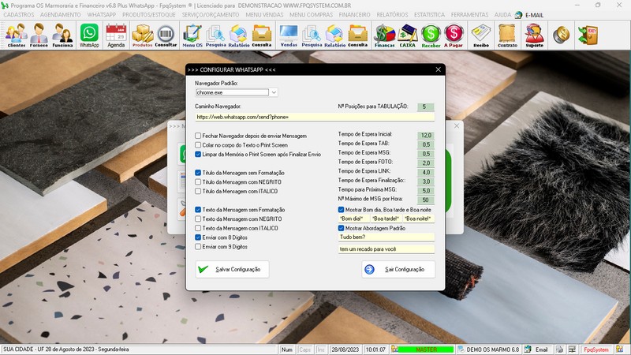
Task: Open the Consulta folder icon after Vendas Relatório
Action: 357,35
